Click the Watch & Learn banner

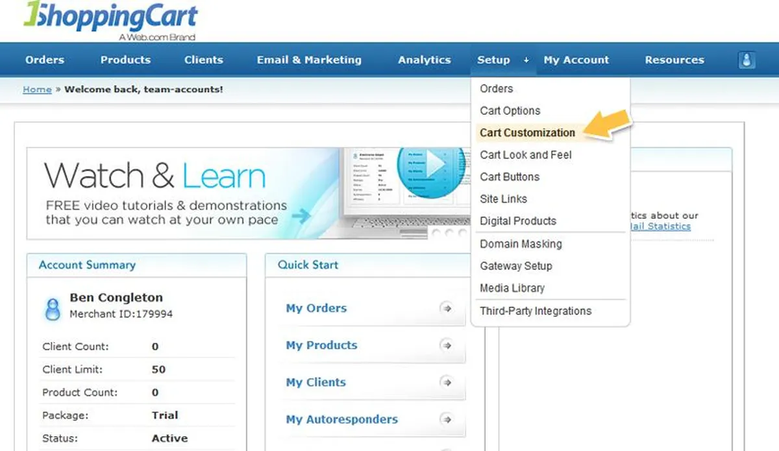pyautogui.click(x=249, y=193)
